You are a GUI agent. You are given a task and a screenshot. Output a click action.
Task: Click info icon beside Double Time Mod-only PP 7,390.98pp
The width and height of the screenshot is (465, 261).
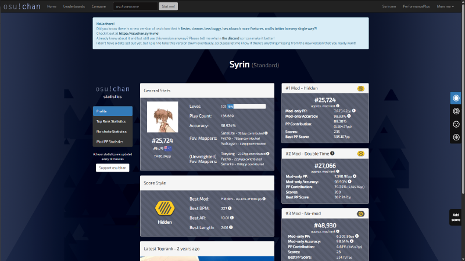pyautogui.click(x=355, y=176)
